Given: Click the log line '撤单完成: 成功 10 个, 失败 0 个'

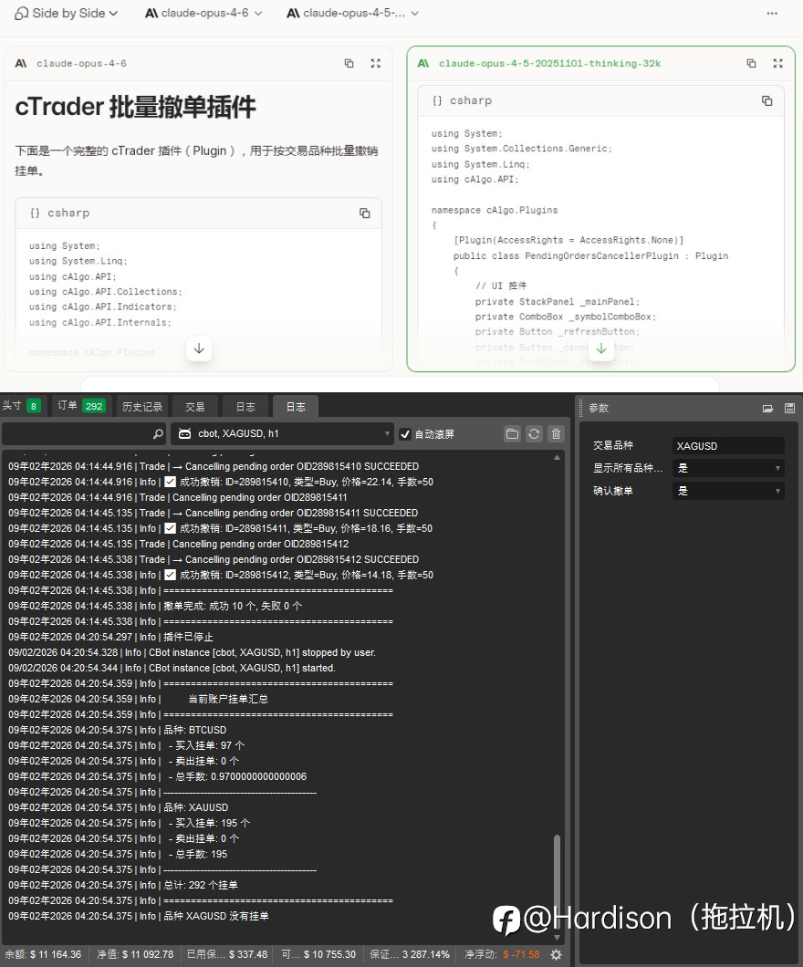Looking at the screenshot, I should tap(233, 606).
